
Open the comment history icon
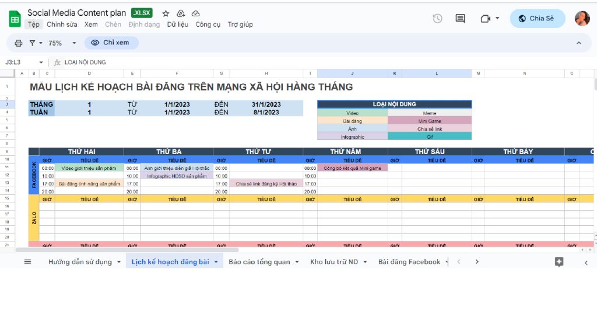point(460,19)
